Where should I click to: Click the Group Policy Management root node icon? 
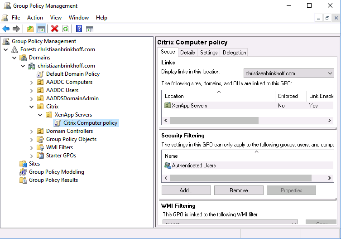pyautogui.click(x=6, y=41)
